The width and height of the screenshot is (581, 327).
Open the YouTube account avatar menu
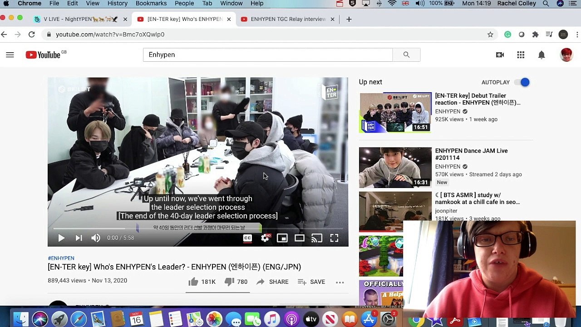coord(566,55)
